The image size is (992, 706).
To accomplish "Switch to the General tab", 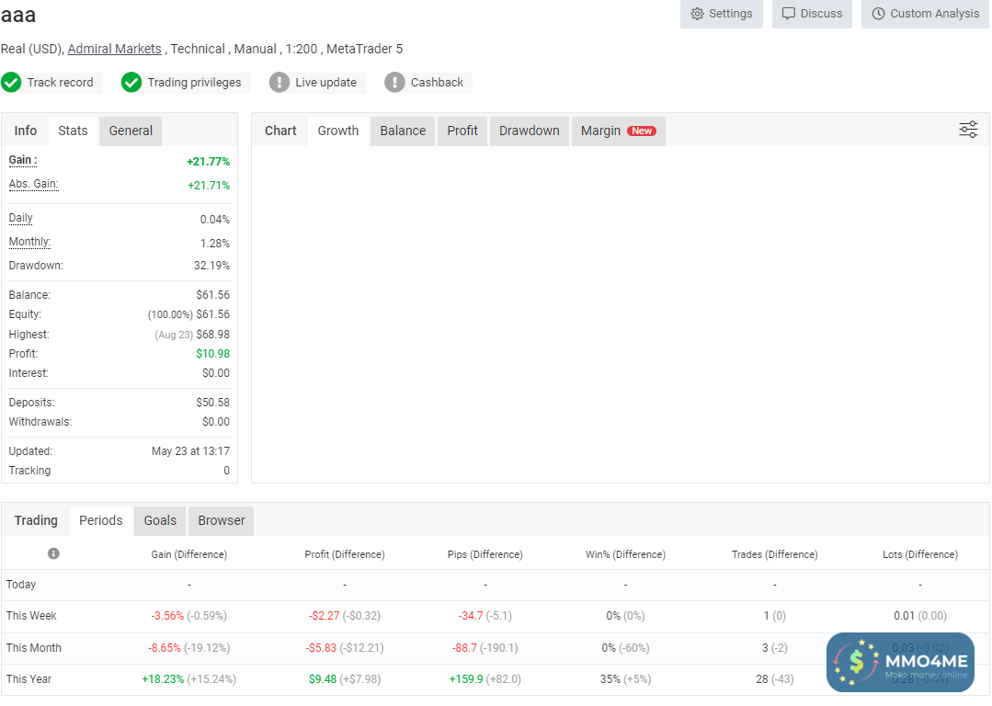I will 131,131.
